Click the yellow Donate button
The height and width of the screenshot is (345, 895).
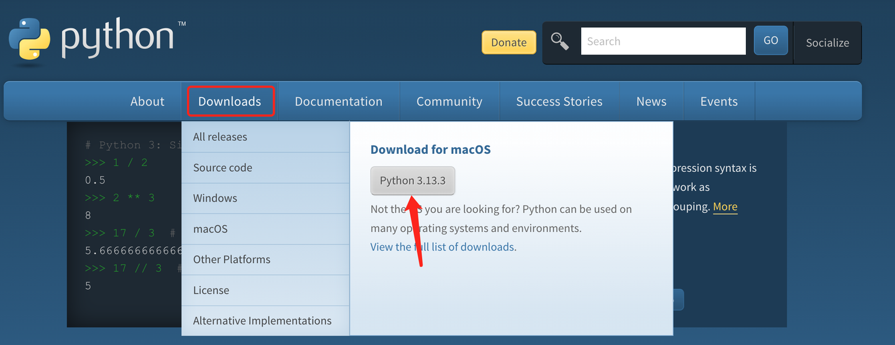pyautogui.click(x=508, y=42)
